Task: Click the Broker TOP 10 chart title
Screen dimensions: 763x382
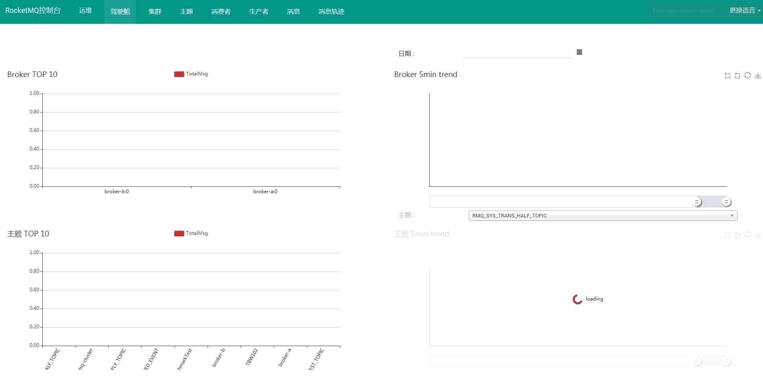Action: pyautogui.click(x=32, y=75)
